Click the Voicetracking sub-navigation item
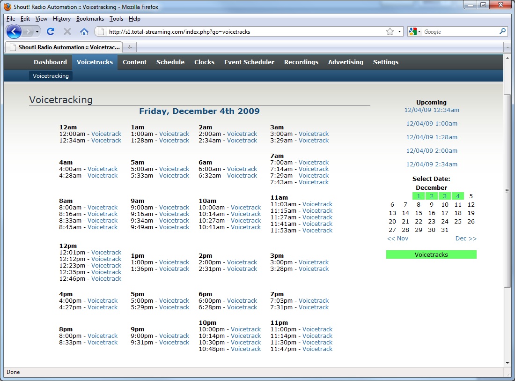 click(x=51, y=76)
